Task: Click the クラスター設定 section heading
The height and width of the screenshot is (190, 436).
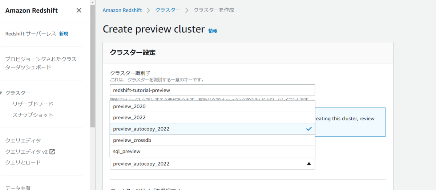Action: pos(133,53)
